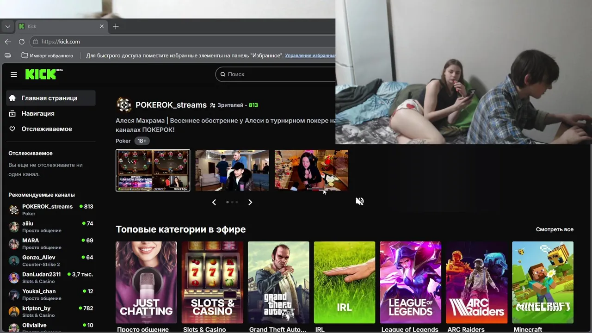
Task: Click the Алеся Махрама stream title
Action: [226, 125]
